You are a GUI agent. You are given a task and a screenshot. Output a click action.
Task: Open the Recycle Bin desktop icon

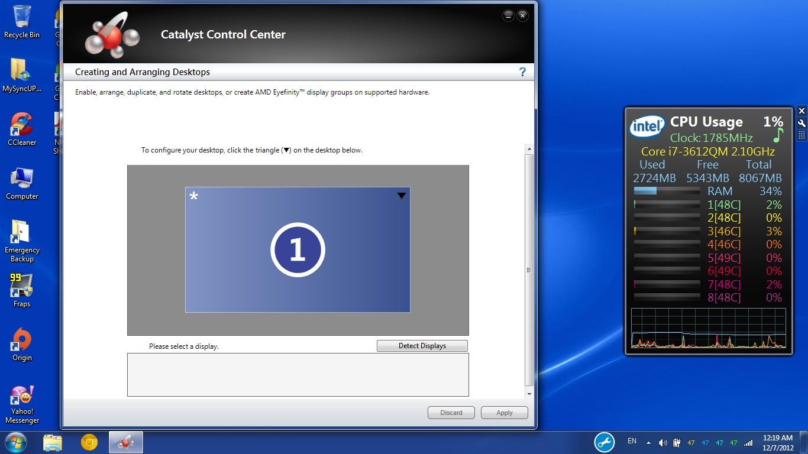pos(22,22)
